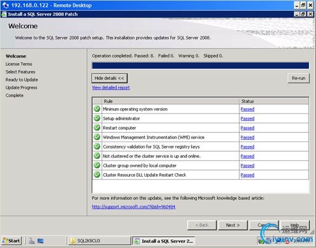Click 'Windows Management Instrumentation (WMI) service' text

[154, 137]
